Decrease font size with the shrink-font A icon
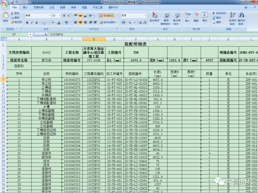 69,16
